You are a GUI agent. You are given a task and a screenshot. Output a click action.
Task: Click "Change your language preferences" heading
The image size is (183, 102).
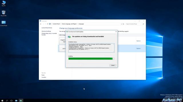click(71, 28)
